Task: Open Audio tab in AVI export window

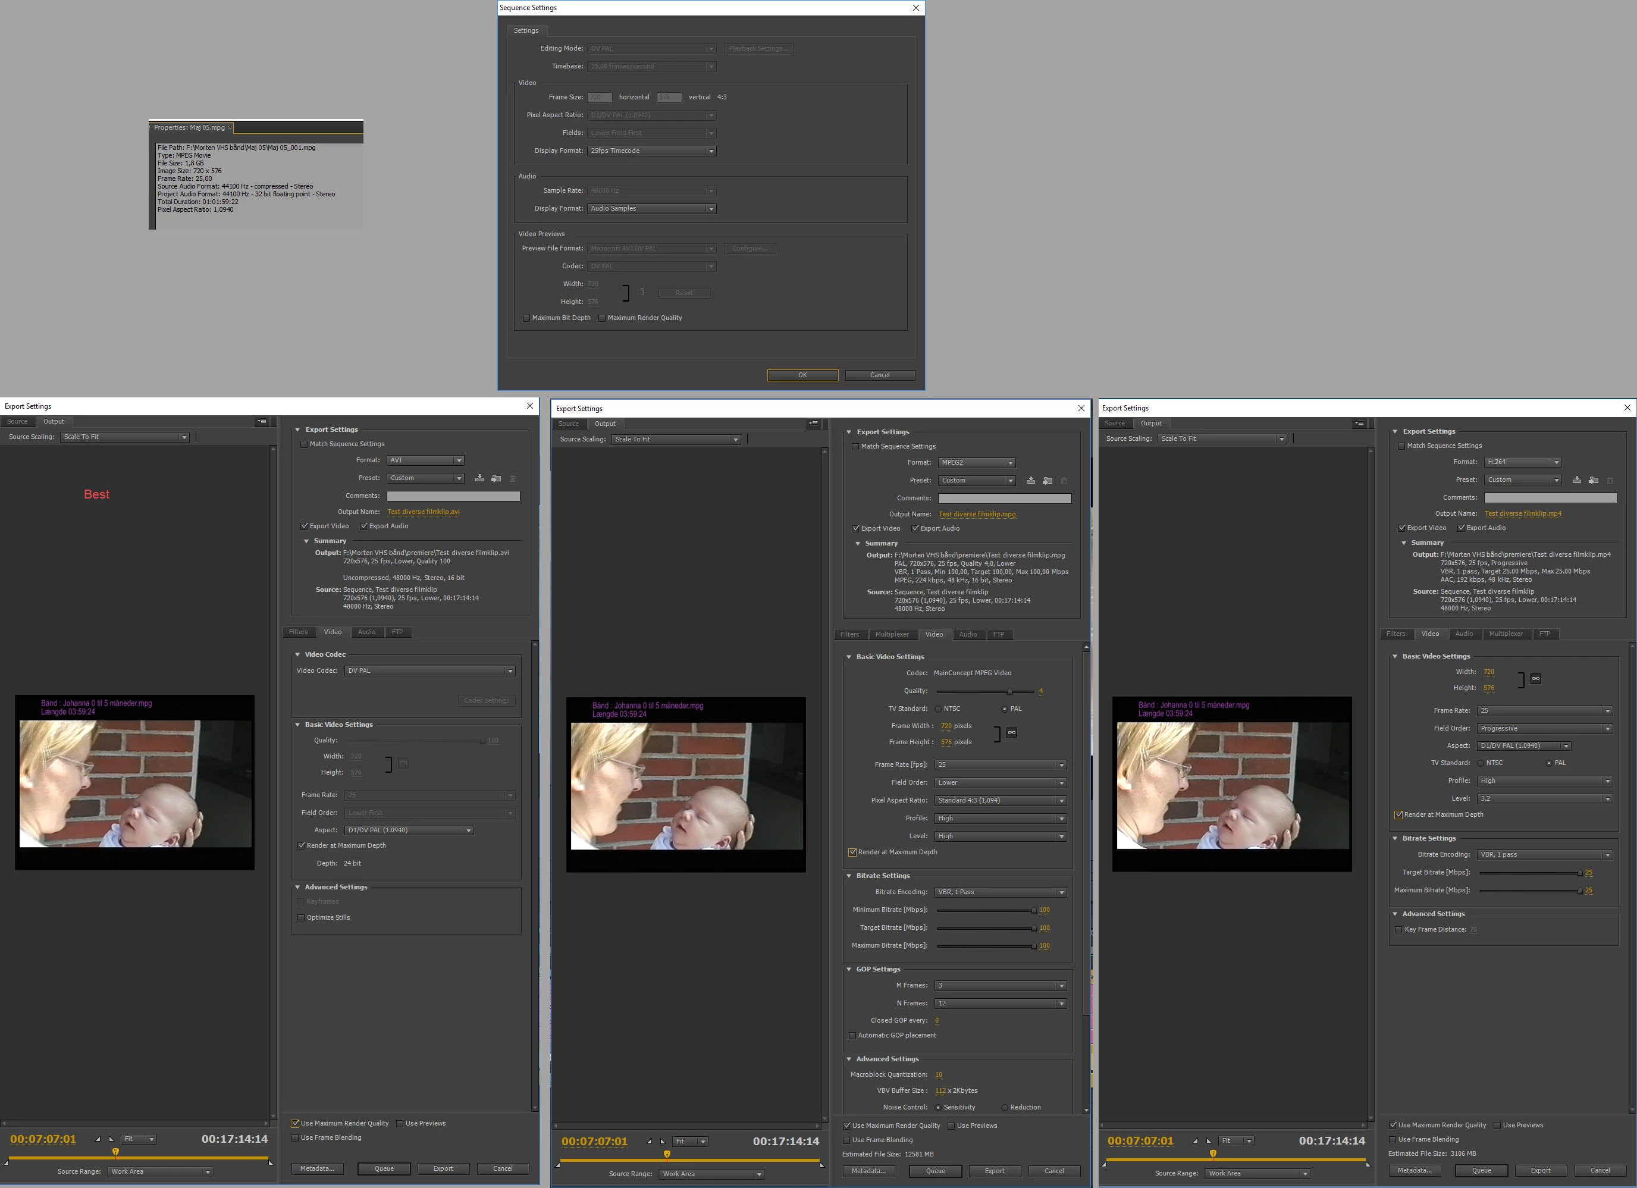Action: tap(366, 632)
